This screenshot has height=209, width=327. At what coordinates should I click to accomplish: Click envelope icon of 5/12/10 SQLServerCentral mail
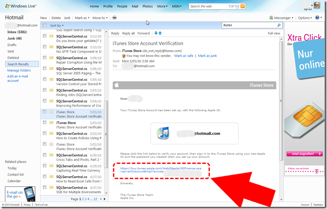point(51,36)
